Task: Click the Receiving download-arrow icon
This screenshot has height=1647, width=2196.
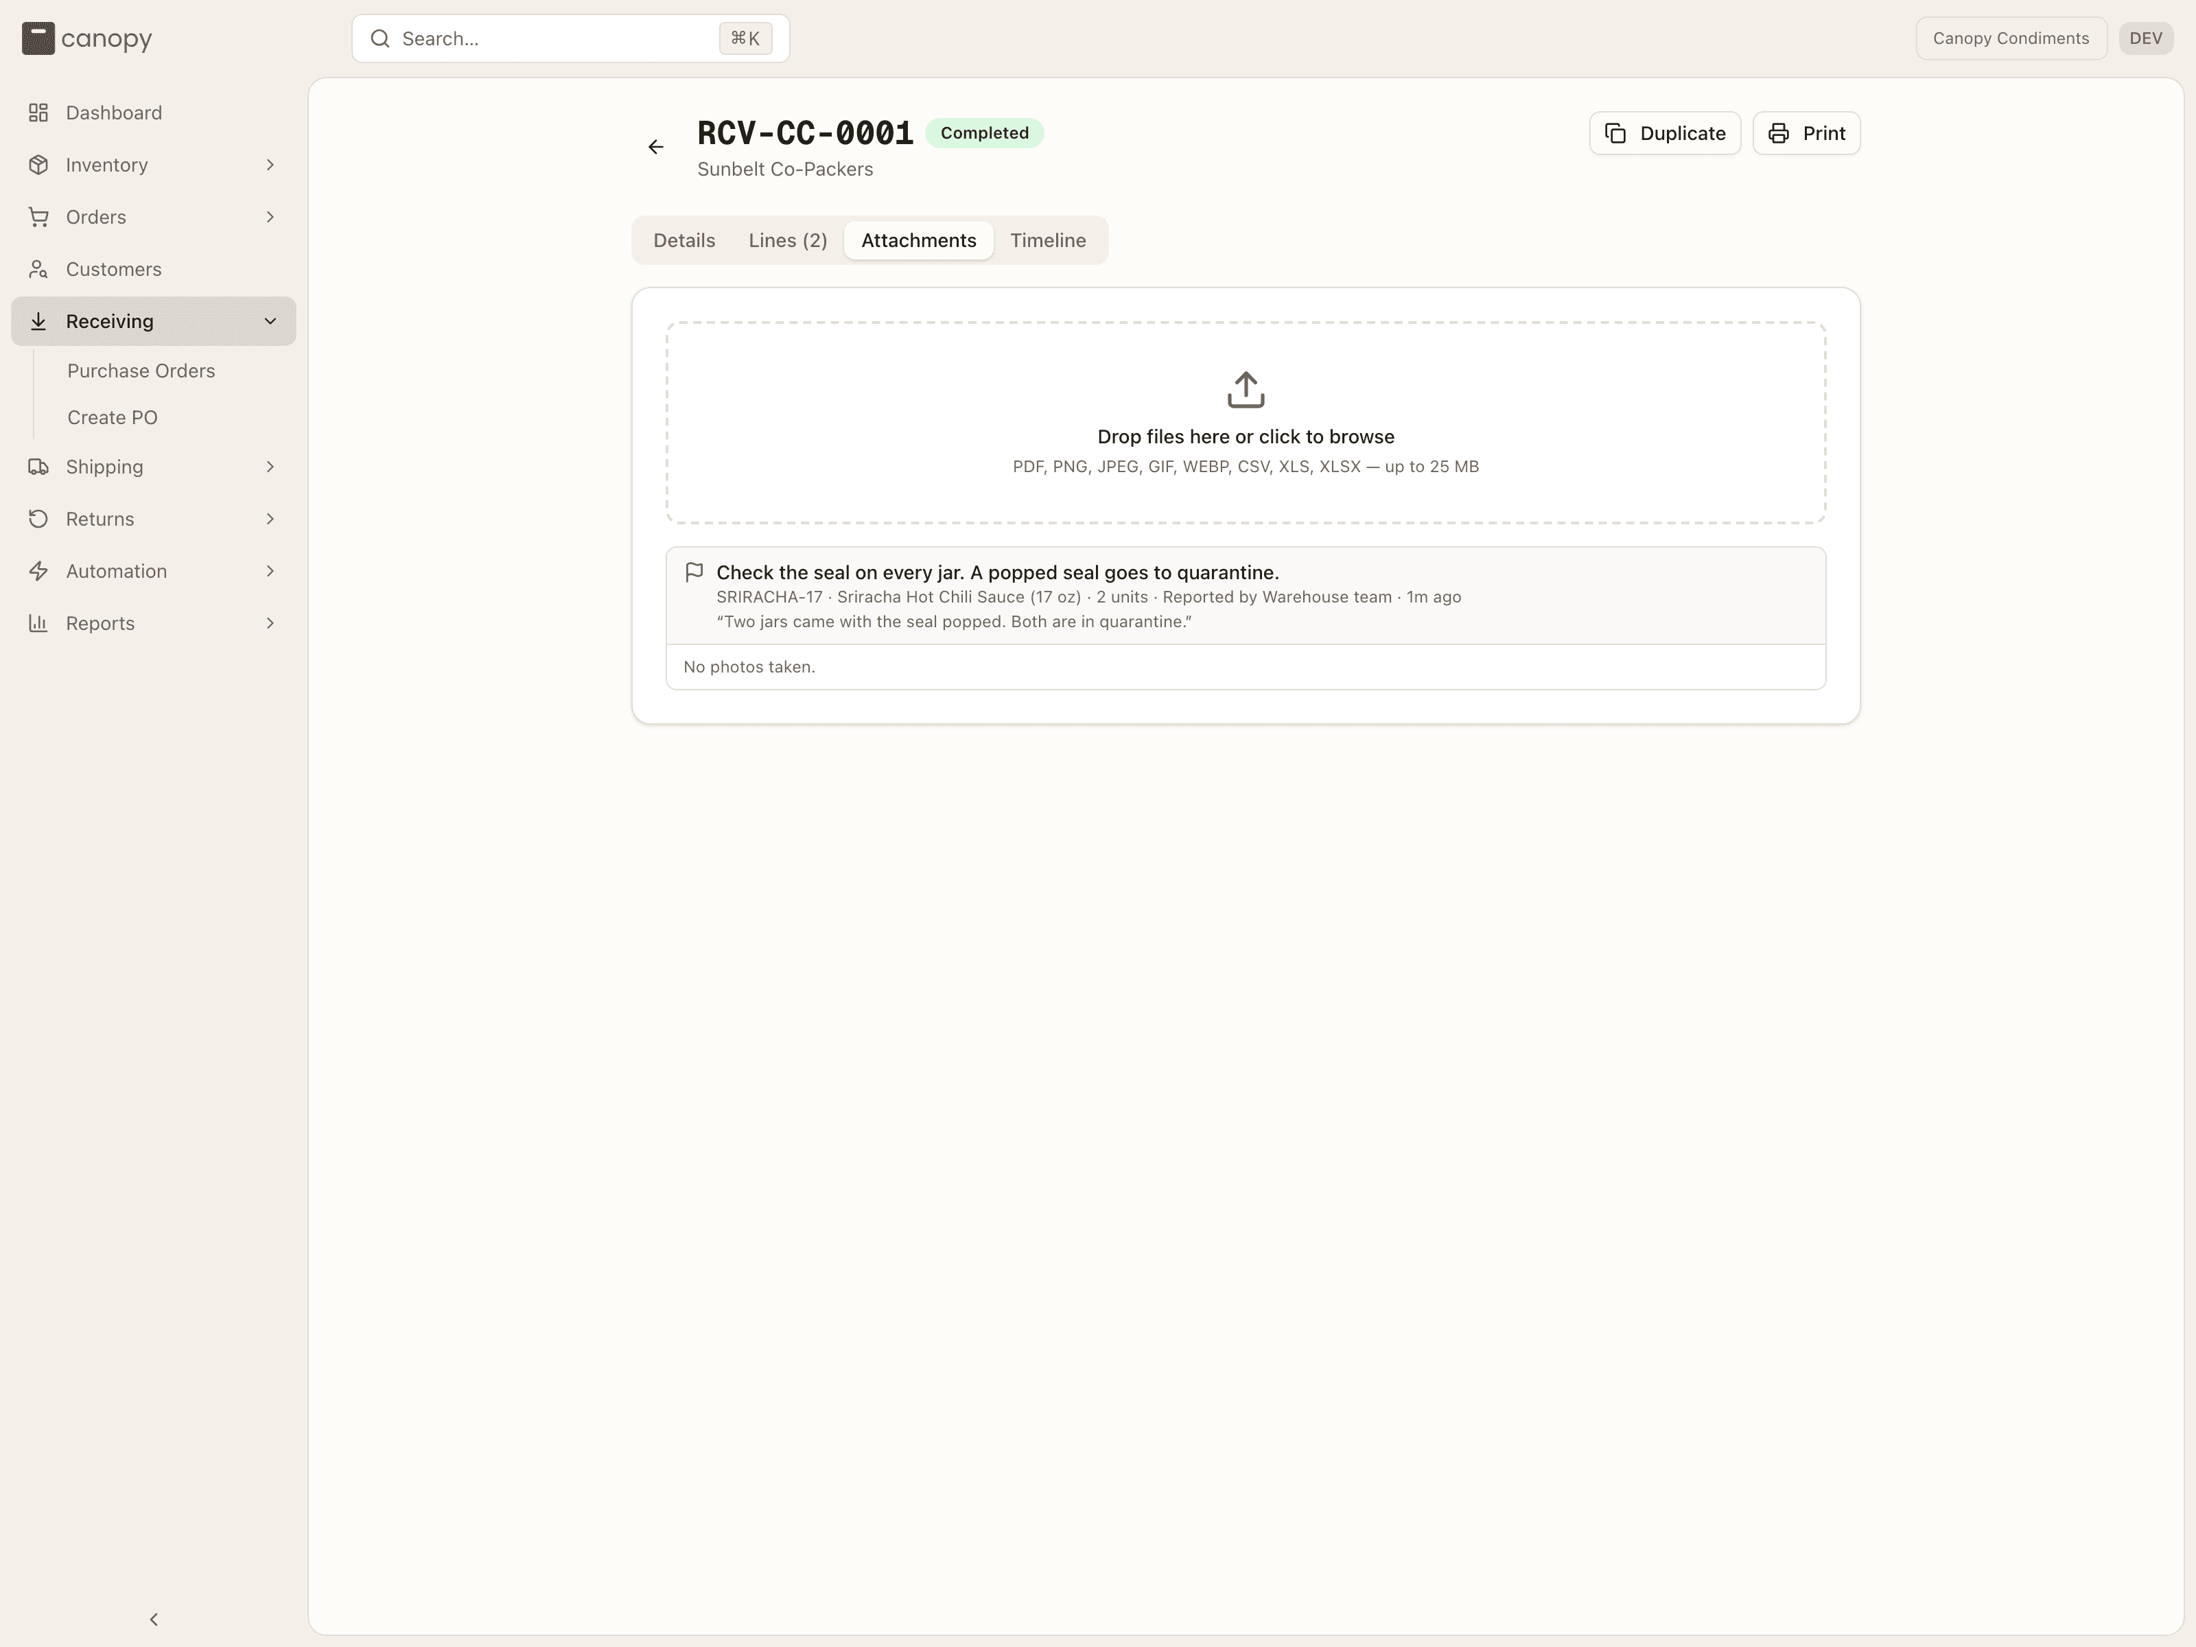Action: (x=38, y=320)
